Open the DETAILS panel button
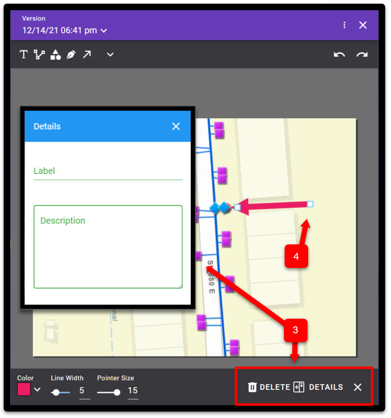The width and height of the screenshot is (391, 418). click(x=320, y=387)
